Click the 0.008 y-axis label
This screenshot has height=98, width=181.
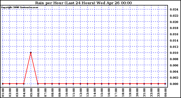pyautogui.click(x=174, y=59)
